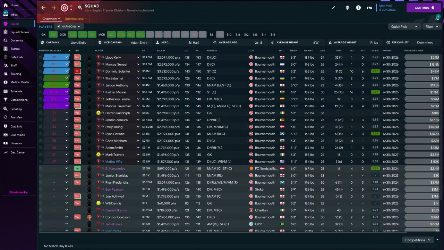444x250 pixels.
Task: Open the S1 position dropdown for Randolph
Action: point(66,113)
